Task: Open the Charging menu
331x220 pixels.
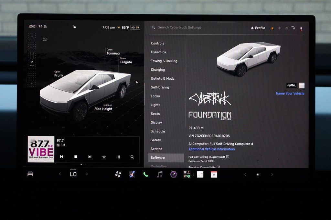Action: click(x=158, y=70)
